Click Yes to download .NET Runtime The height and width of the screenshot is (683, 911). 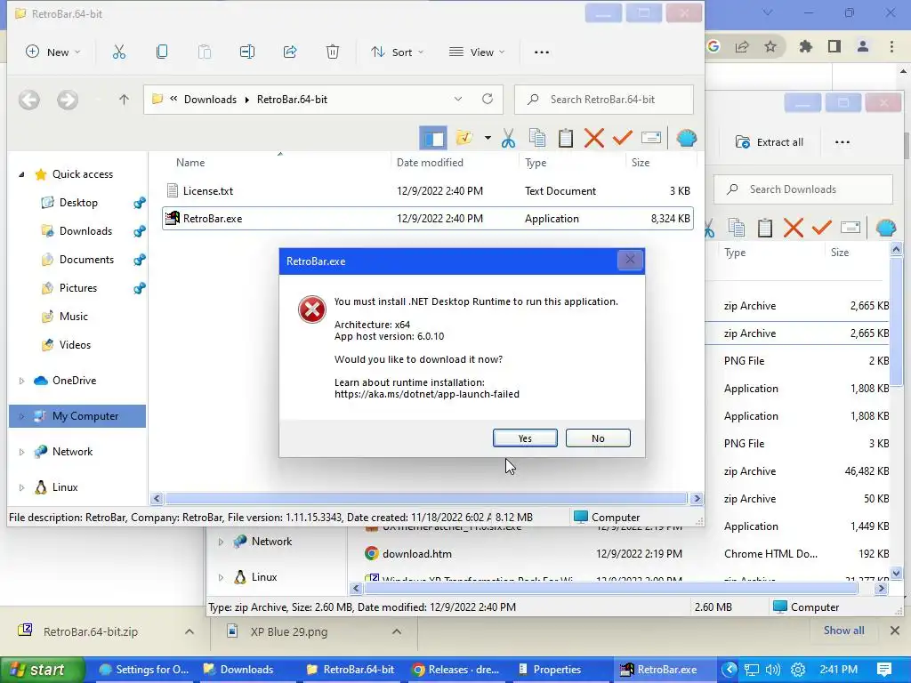click(x=525, y=438)
